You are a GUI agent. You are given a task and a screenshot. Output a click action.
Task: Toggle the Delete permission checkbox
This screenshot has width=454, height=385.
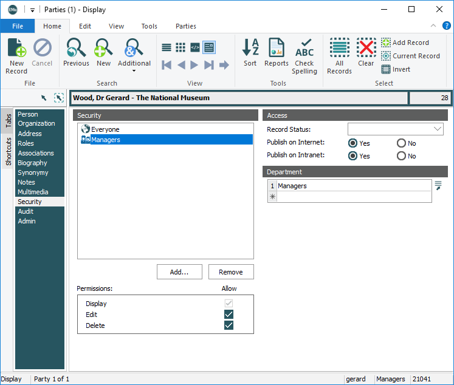(x=229, y=325)
